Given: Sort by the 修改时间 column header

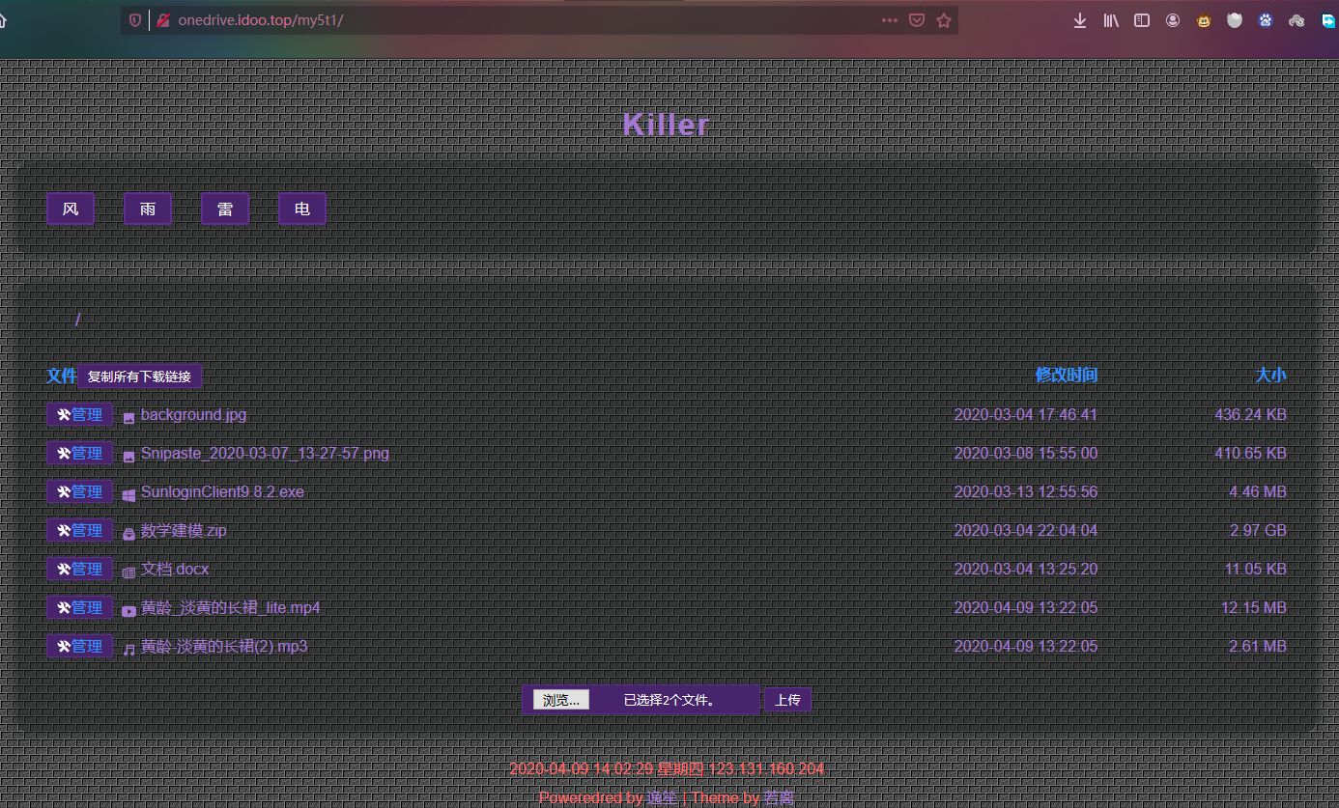Looking at the screenshot, I should coord(1067,376).
